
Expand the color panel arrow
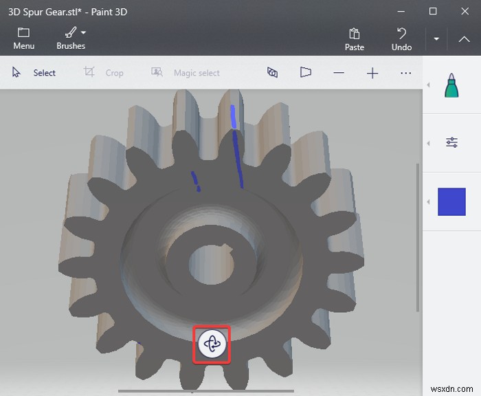click(x=428, y=201)
